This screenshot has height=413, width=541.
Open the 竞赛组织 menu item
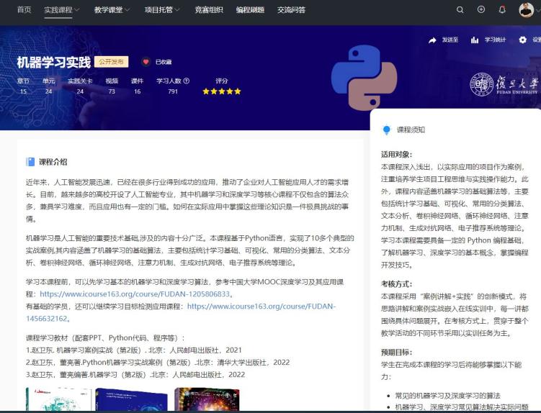coord(209,9)
